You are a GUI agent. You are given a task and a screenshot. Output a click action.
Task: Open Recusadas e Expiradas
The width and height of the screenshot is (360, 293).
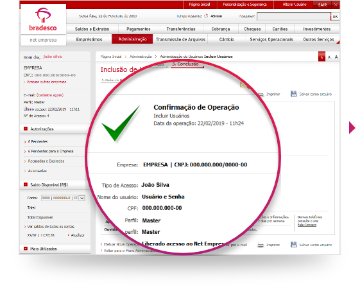[x=46, y=161]
